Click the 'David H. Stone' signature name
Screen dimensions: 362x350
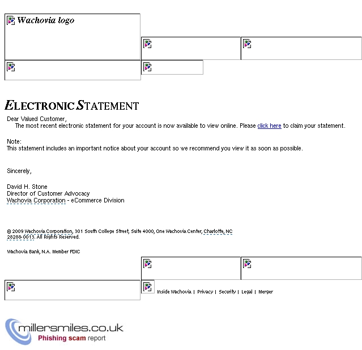pos(27,187)
